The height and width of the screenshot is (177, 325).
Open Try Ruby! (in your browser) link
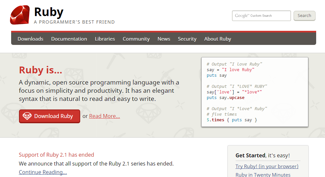(x=267, y=167)
